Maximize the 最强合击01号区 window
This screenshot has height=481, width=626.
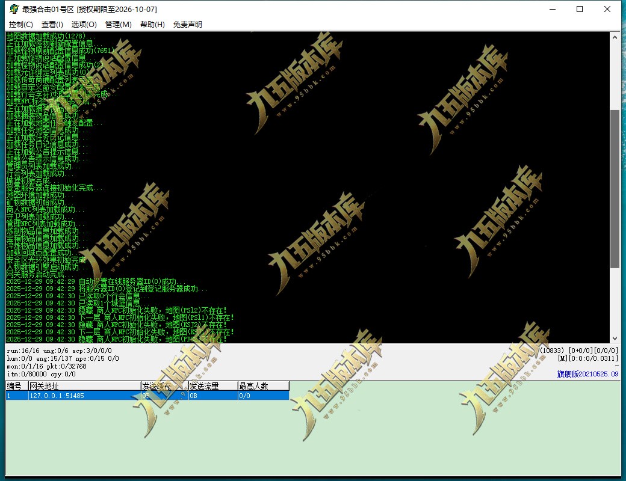click(x=580, y=9)
